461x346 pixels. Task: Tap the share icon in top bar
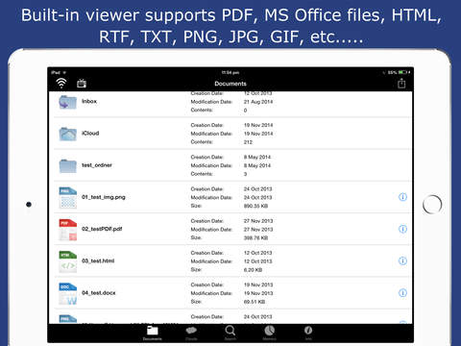tap(401, 84)
